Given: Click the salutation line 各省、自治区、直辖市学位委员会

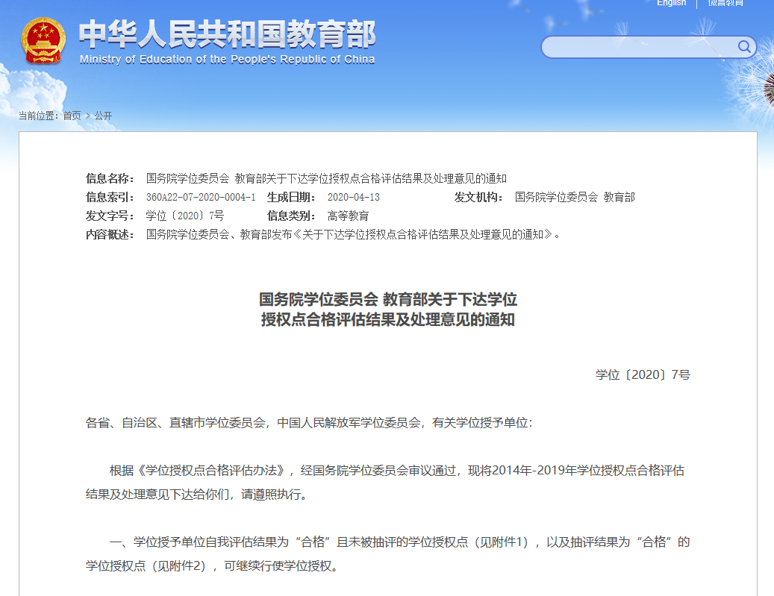Looking at the screenshot, I should (x=309, y=423).
